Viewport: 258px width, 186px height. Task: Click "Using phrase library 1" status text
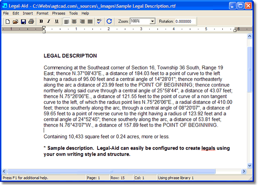[176, 178]
